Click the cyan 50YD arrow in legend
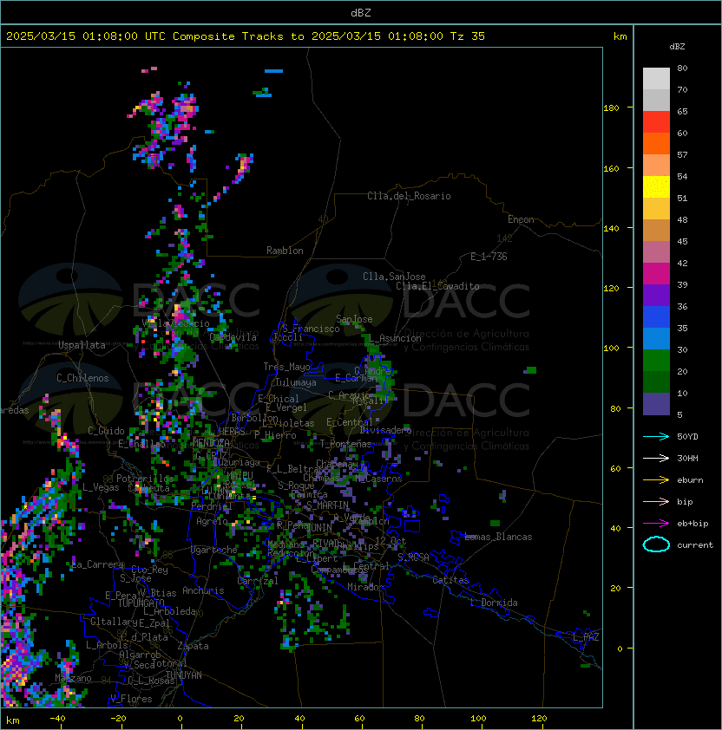The height and width of the screenshot is (730, 722). (656, 436)
